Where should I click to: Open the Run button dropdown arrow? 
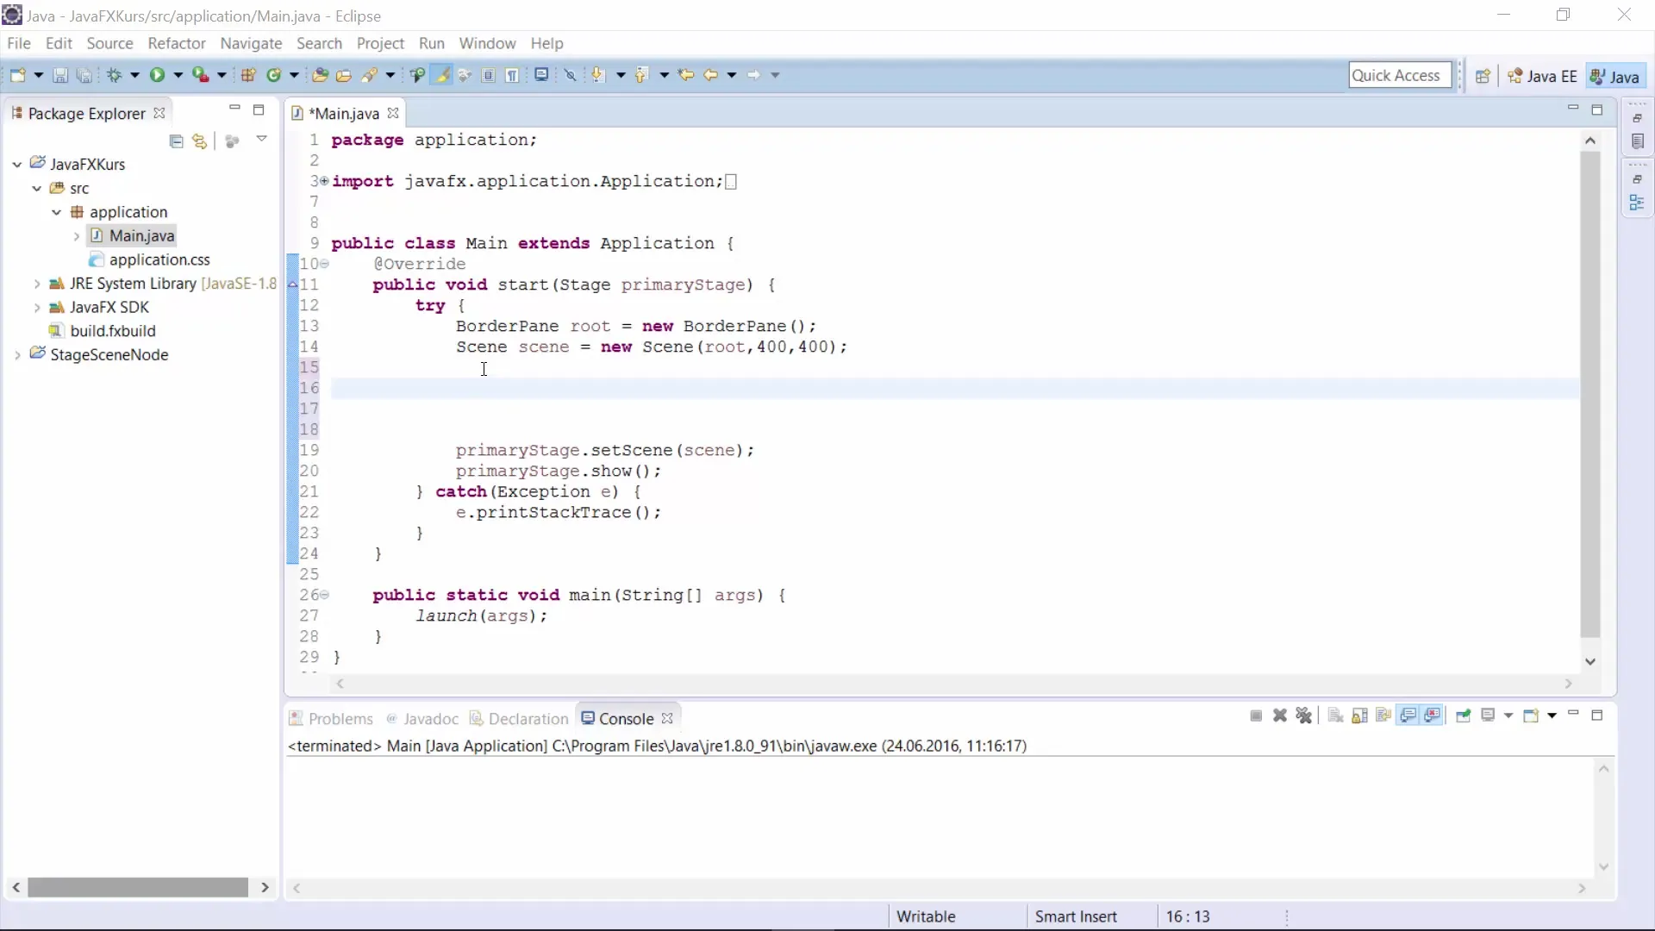click(178, 75)
